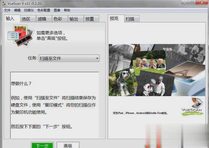Click the photo collage promo image
The width and height of the screenshot is (209, 148).
pyautogui.click(x=157, y=70)
